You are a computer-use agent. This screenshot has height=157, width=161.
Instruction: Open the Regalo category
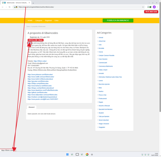[101, 102]
